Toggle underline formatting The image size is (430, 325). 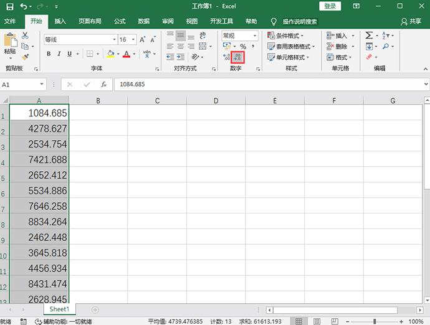tap(69, 54)
